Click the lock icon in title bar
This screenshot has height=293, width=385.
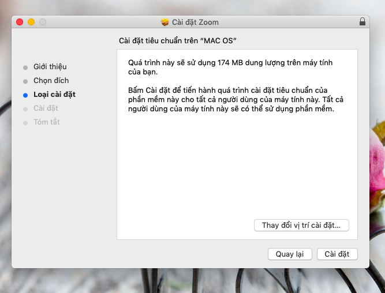[362, 21]
